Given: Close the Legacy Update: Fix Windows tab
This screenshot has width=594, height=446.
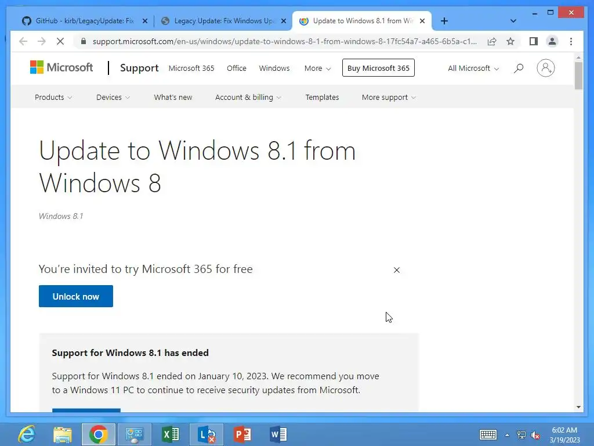Looking at the screenshot, I should click(x=283, y=21).
